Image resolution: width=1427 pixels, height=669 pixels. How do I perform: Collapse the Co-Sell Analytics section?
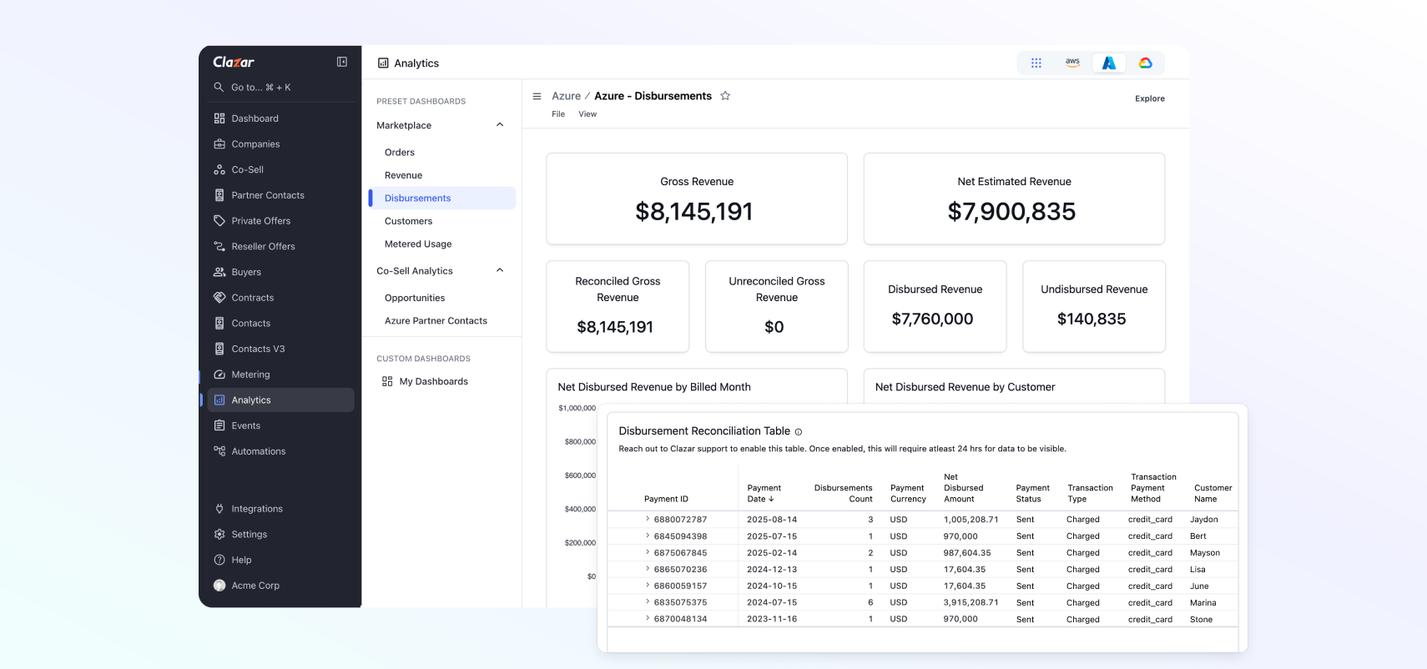tap(500, 270)
